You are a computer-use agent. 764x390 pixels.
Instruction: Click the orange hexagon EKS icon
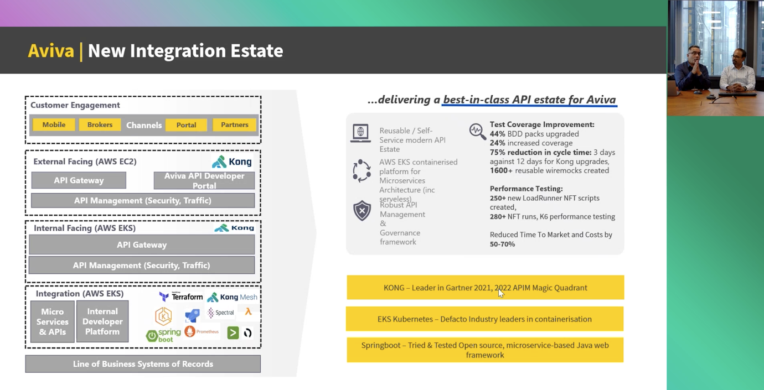coord(163,316)
